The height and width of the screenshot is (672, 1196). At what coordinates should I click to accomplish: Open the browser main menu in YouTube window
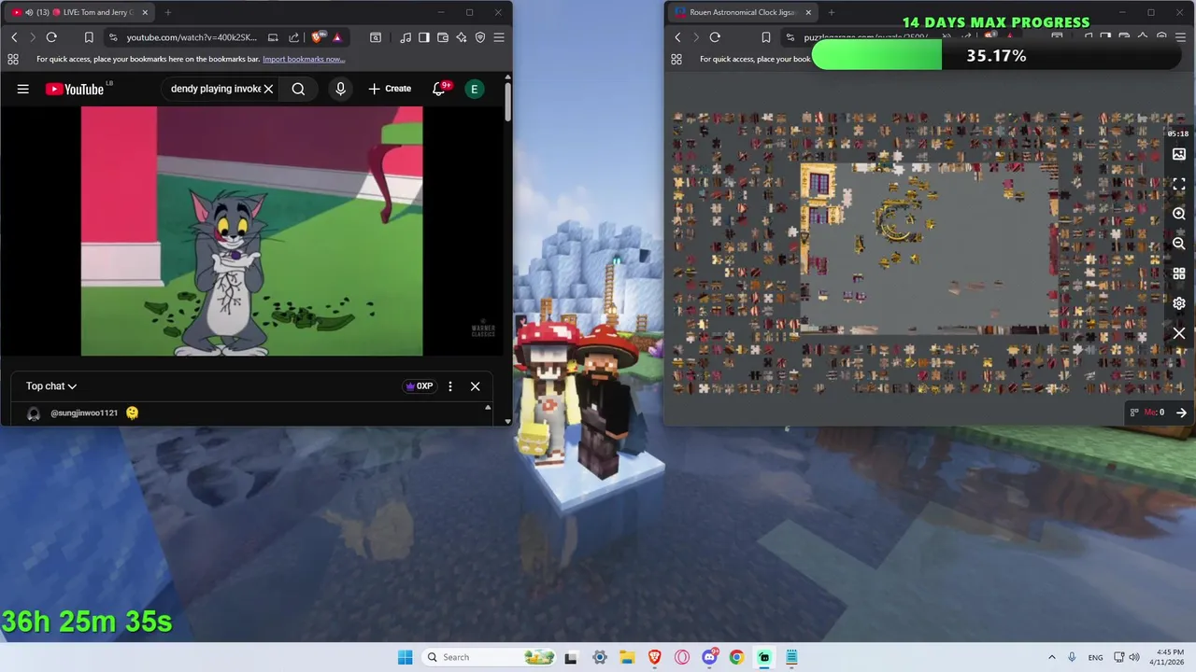coord(499,37)
